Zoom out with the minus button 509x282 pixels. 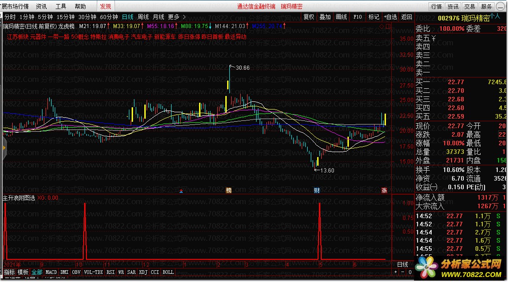pyautogui.click(x=403, y=272)
